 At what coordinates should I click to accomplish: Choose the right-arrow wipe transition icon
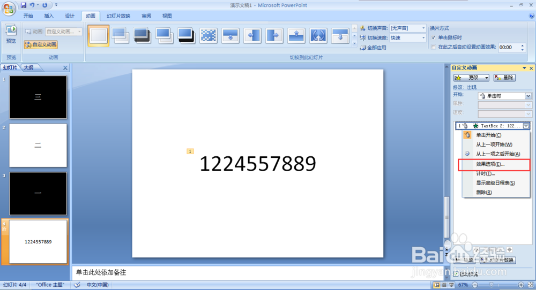tap(274, 35)
